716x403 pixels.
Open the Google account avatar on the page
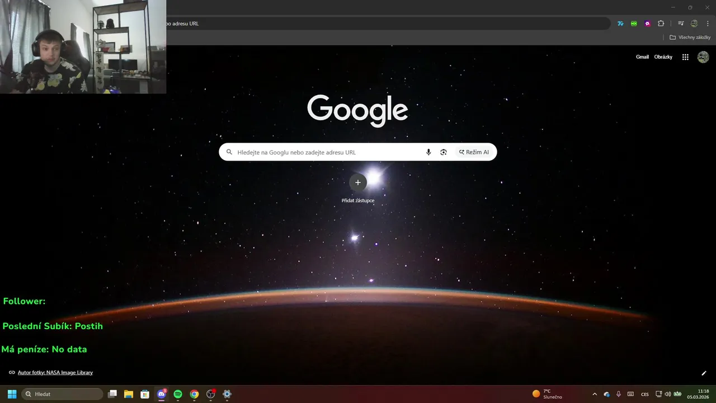point(703,57)
